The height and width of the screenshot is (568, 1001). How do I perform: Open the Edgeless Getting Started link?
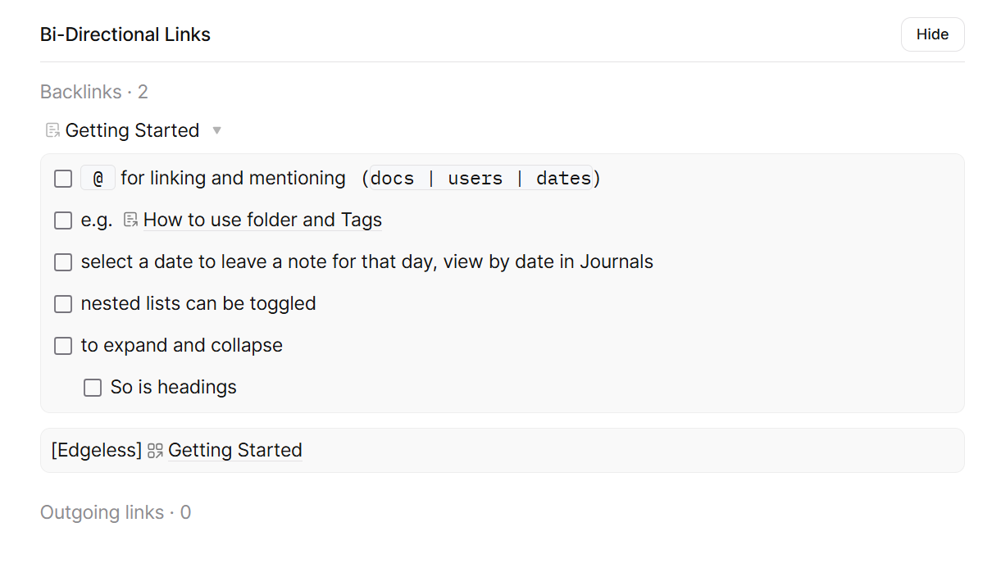point(235,451)
